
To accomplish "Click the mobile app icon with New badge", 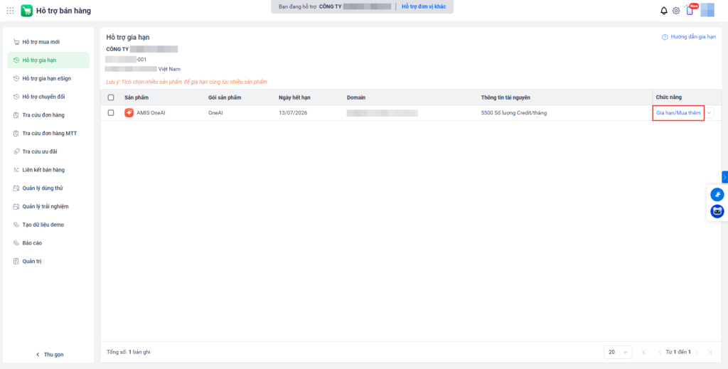I will tap(690, 10).
